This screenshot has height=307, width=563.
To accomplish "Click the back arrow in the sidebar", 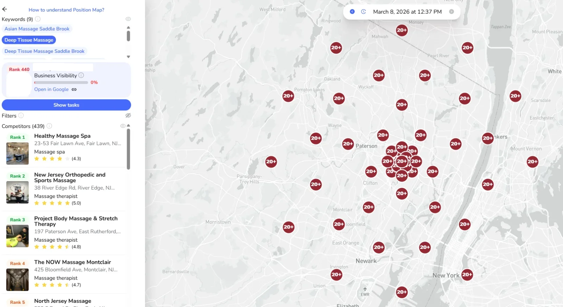I will pos(5,9).
